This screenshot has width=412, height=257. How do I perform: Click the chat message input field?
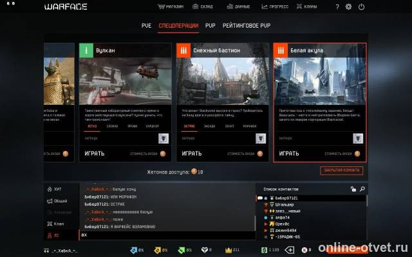point(167,235)
